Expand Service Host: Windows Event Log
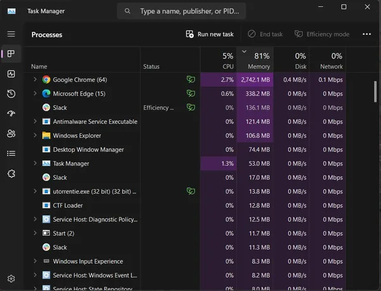381x291 pixels. pos(35,275)
